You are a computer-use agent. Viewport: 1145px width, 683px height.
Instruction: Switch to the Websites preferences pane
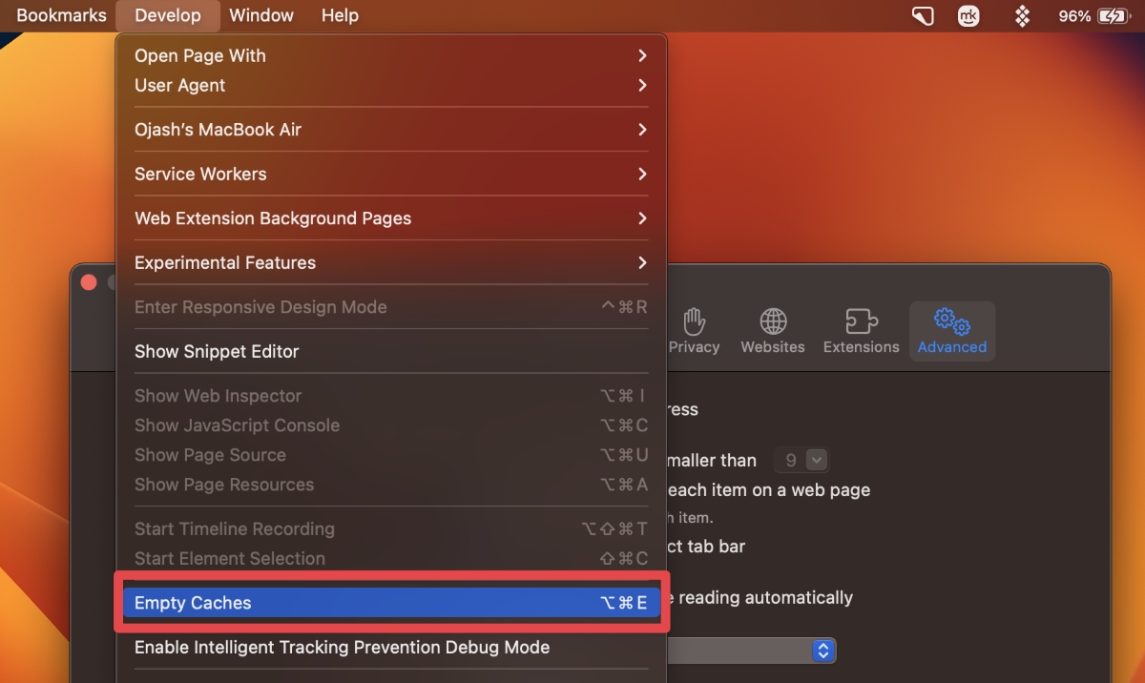tap(773, 331)
